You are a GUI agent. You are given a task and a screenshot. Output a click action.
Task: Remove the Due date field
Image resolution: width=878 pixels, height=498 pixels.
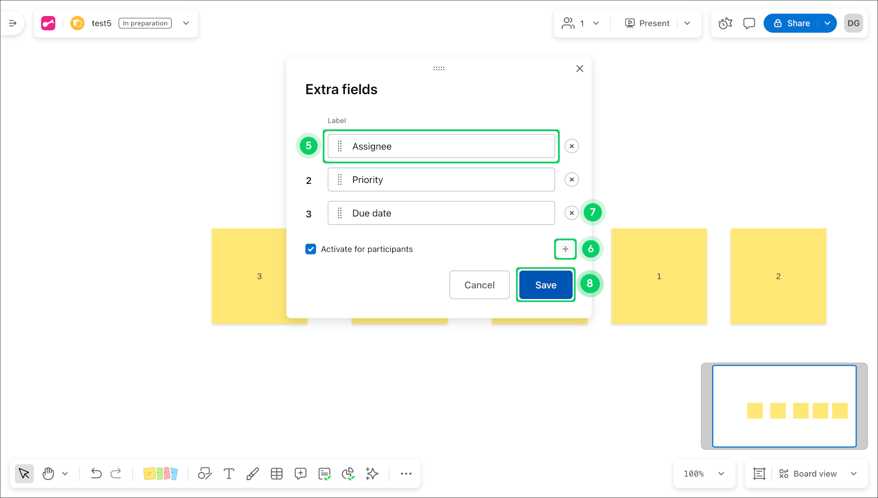pos(572,213)
